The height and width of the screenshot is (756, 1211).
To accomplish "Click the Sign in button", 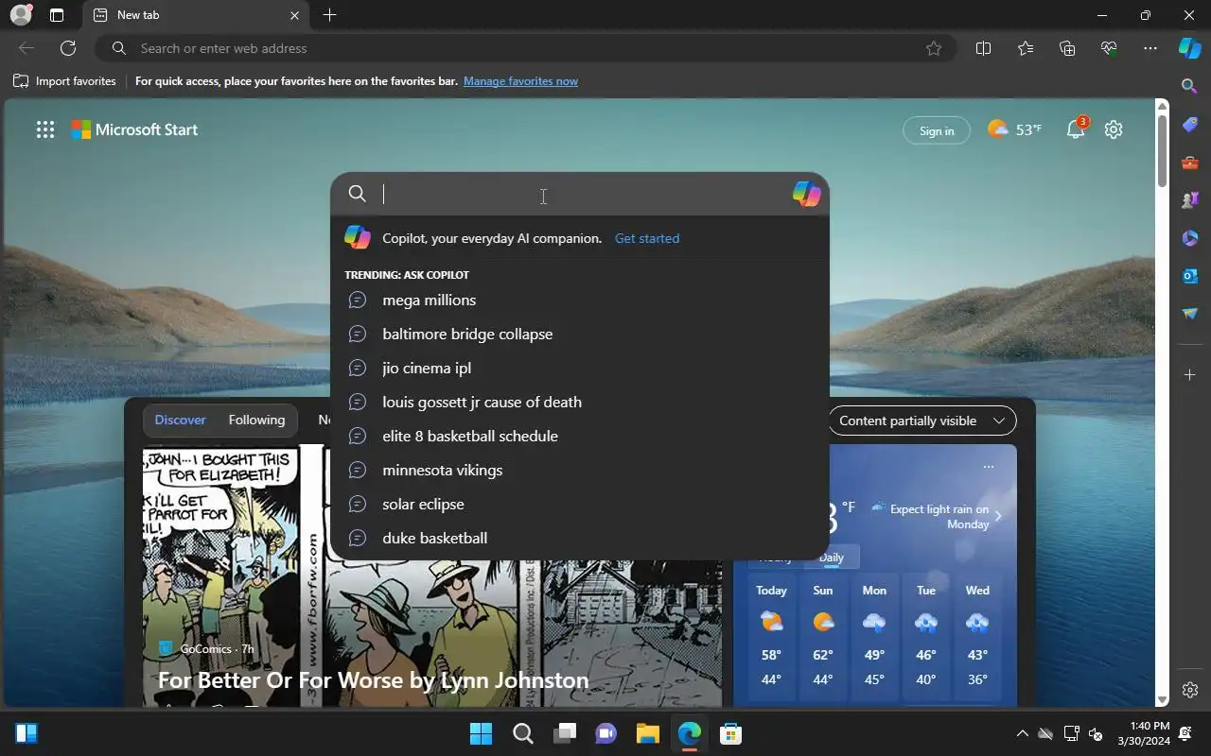I will 937,130.
